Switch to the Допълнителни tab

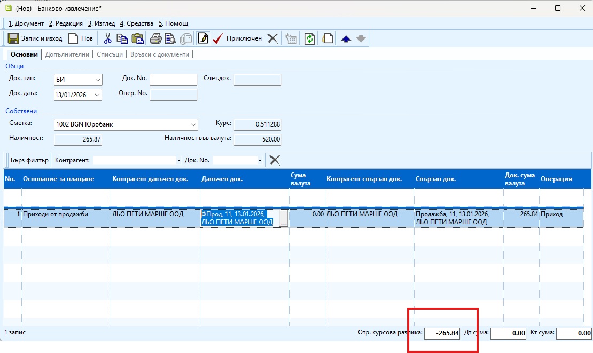coord(67,54)
